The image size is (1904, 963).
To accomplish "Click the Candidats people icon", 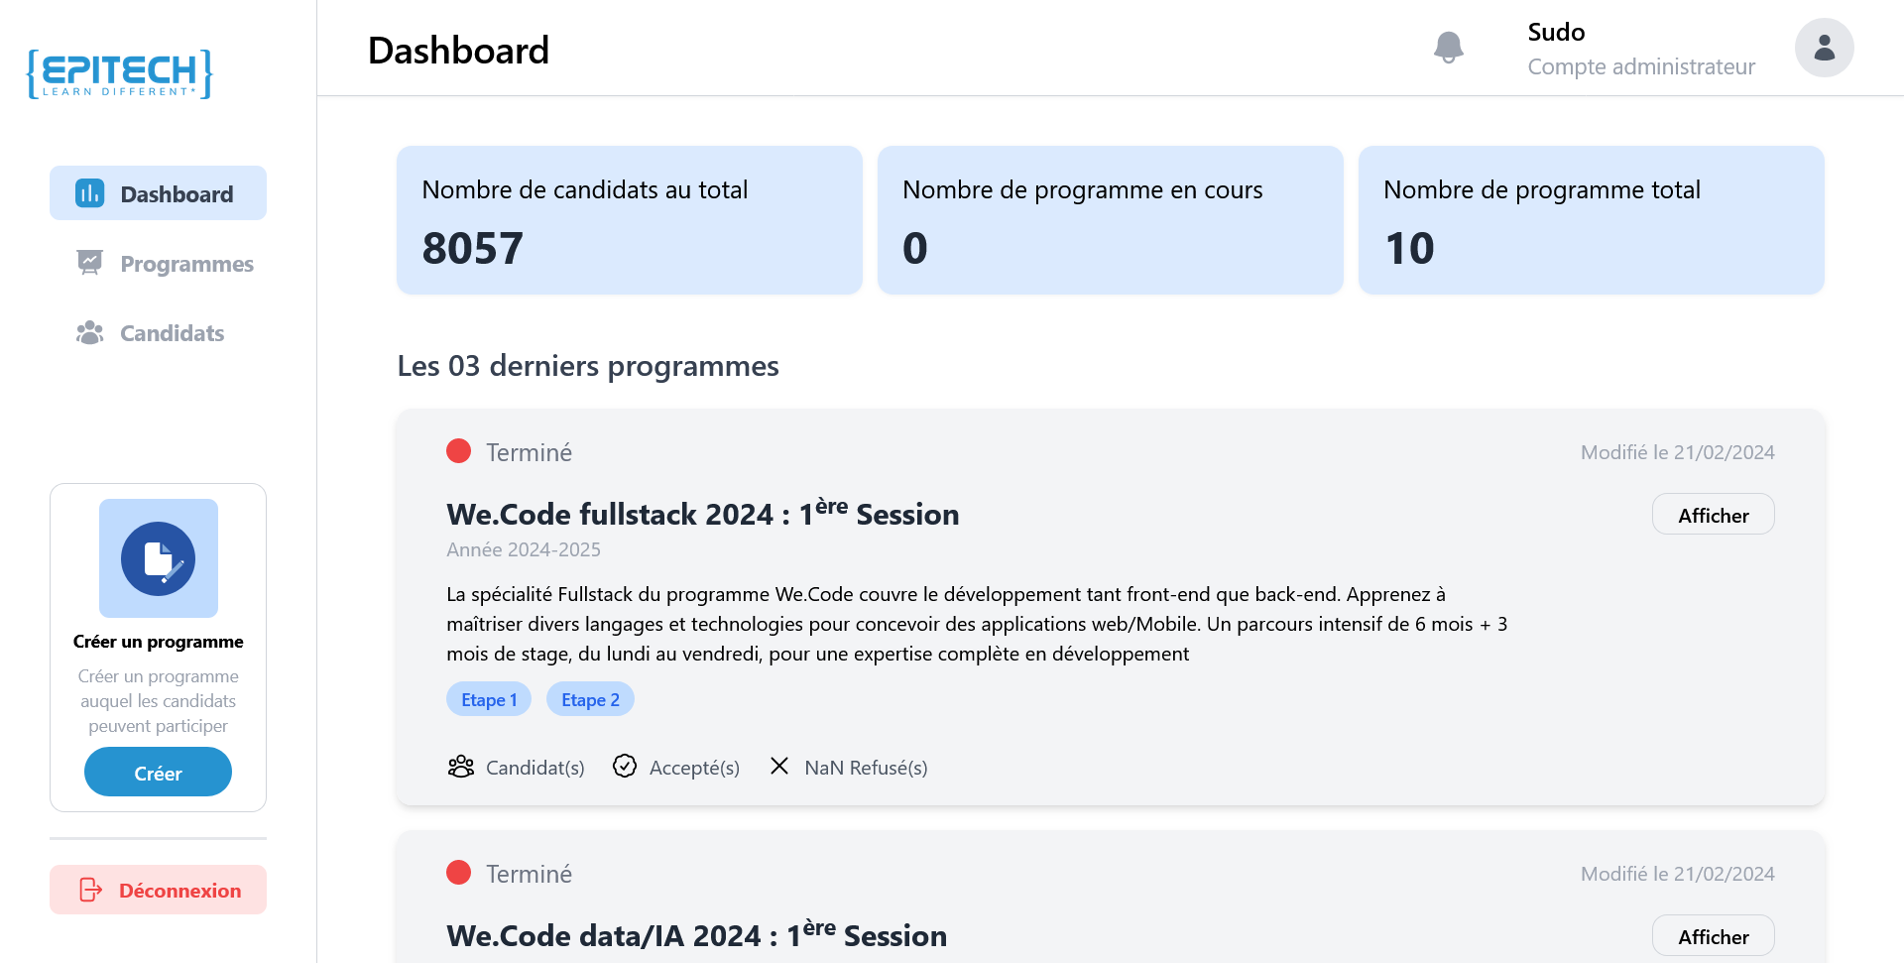I will 89,332.
